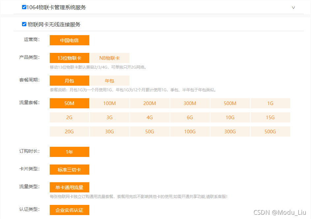The height and width of the screenshot is (219, 311).
Task: Choose the 2G data plan
Action: 70,118
